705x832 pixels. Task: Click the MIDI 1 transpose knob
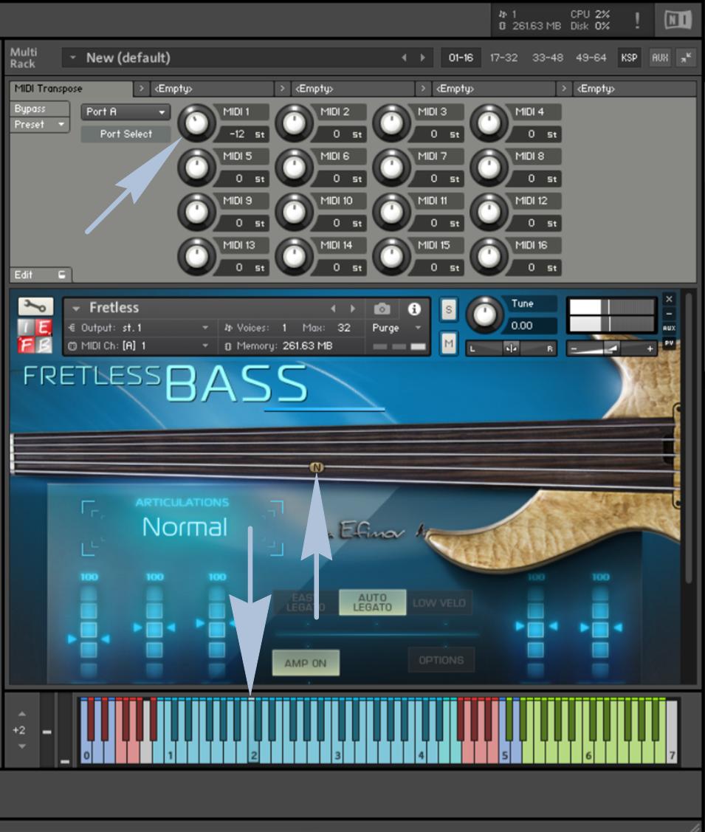[x=196, y=123]
